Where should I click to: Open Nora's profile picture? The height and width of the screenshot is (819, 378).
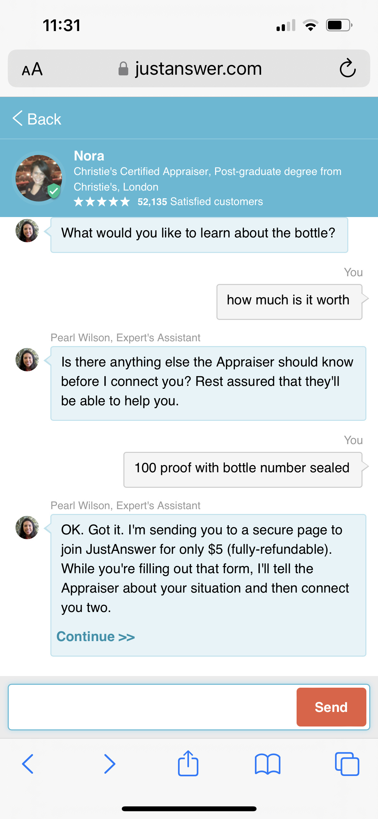tap(39, 178)
